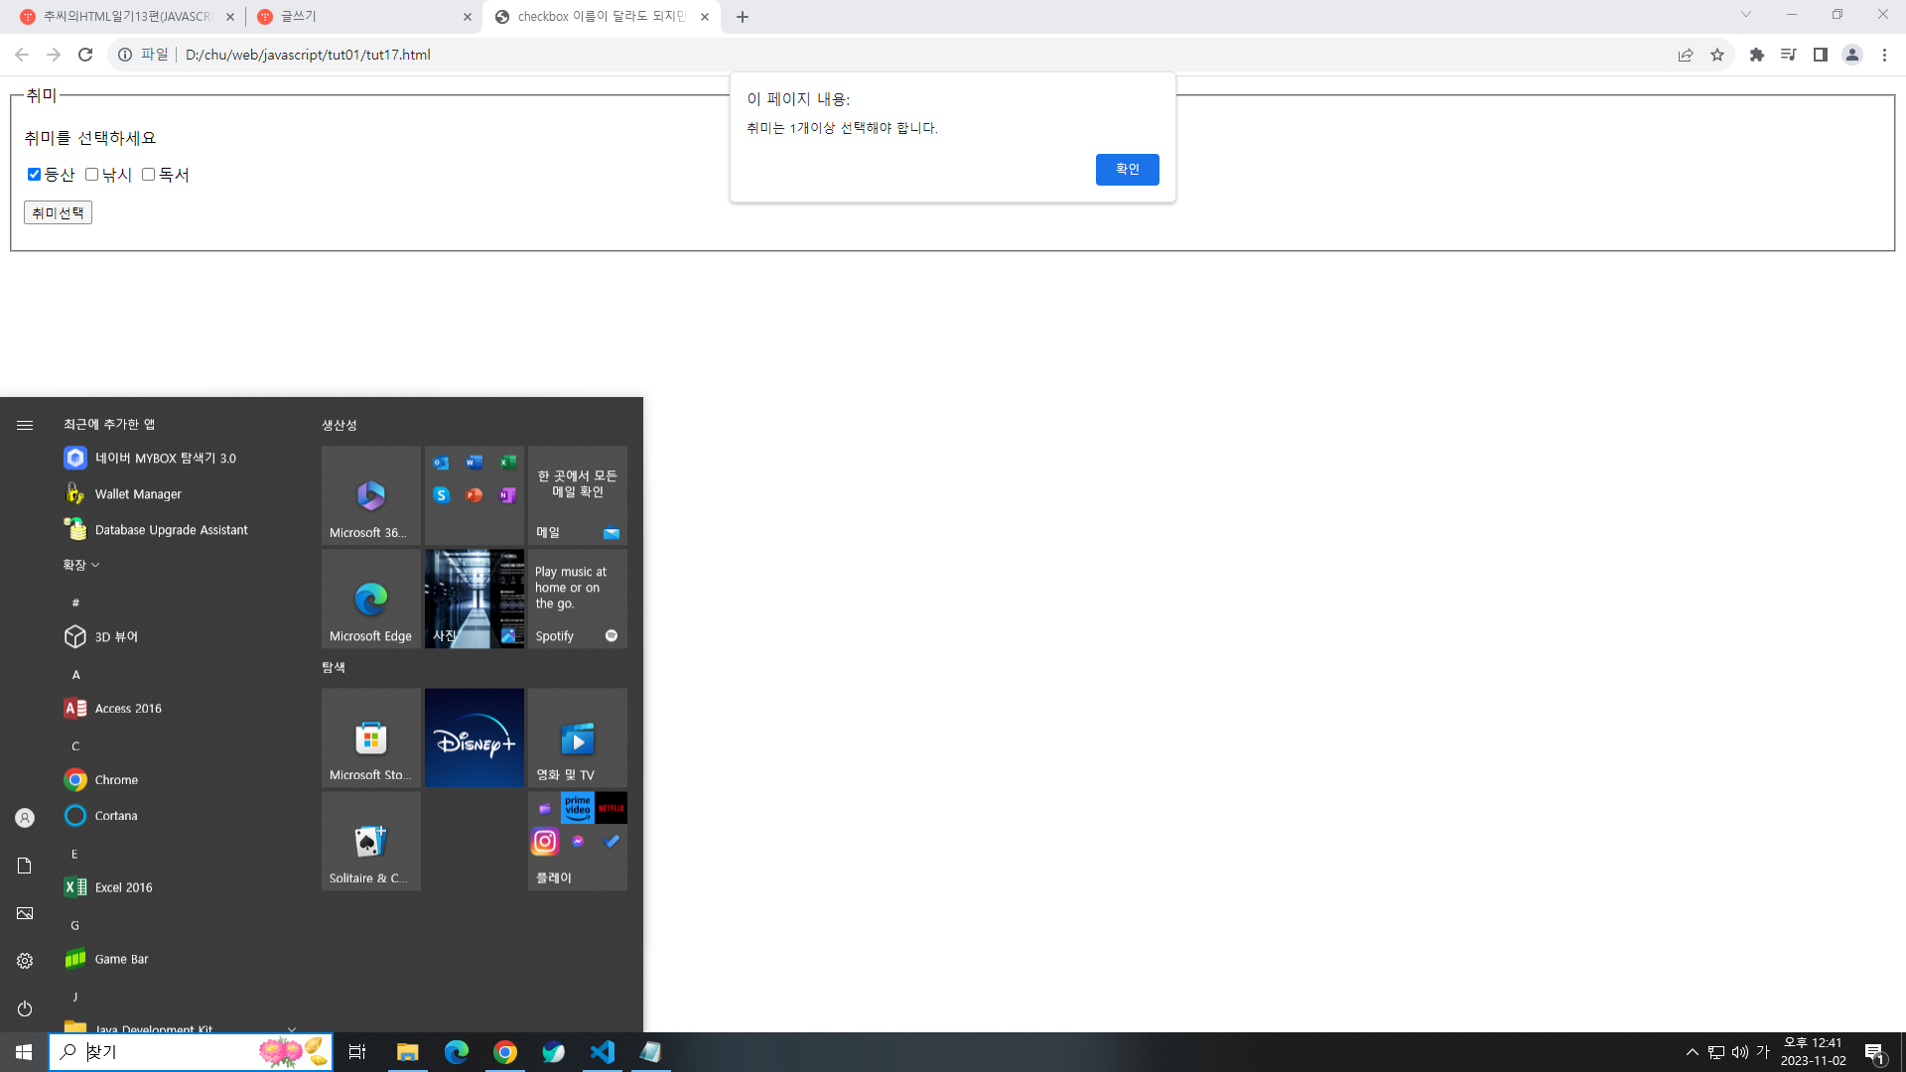Click the share page icon
The height and width of the screenshot is (1072, 1906).
point(1685,55)
